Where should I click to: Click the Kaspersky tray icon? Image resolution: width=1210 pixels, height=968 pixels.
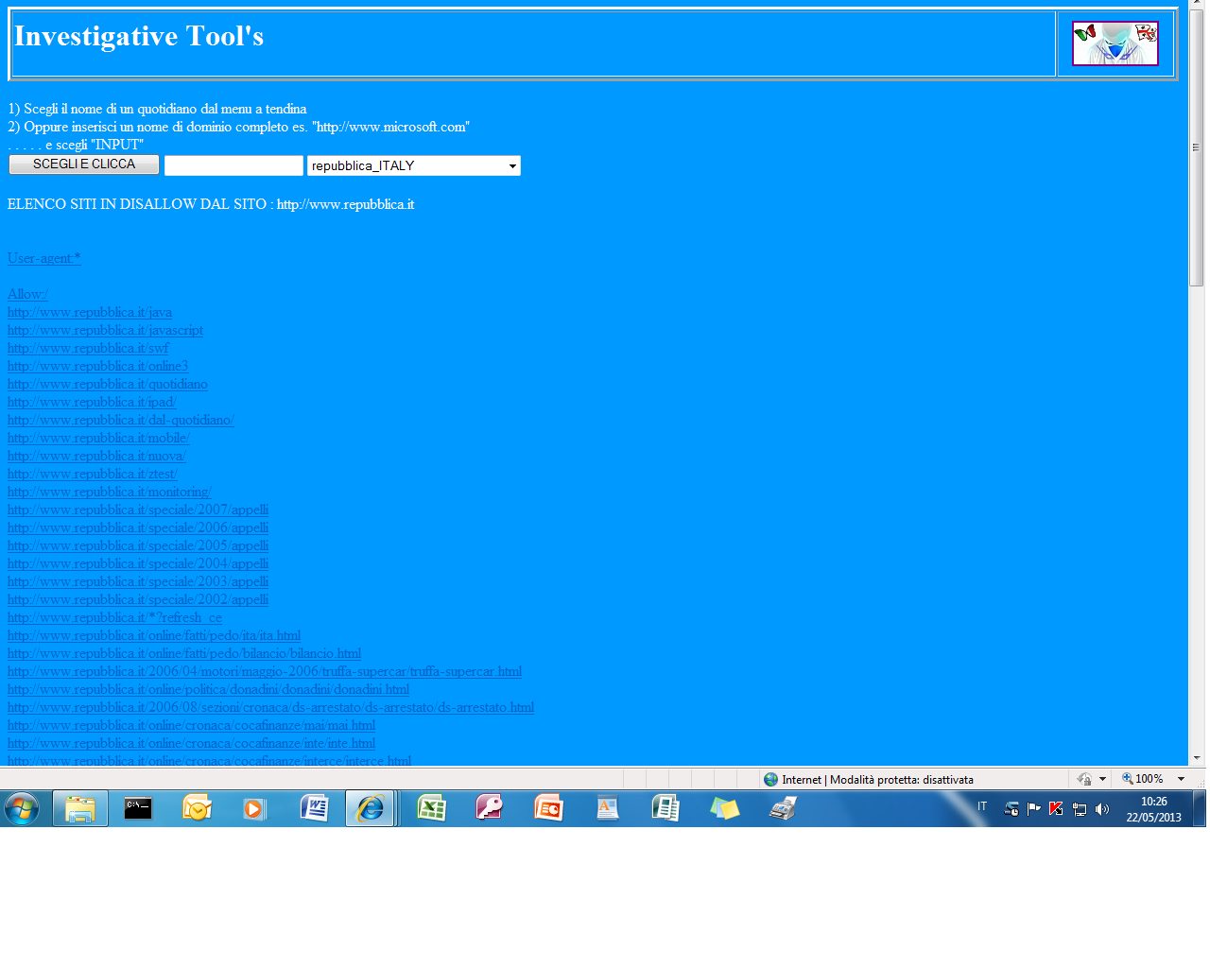point(1056,809)
